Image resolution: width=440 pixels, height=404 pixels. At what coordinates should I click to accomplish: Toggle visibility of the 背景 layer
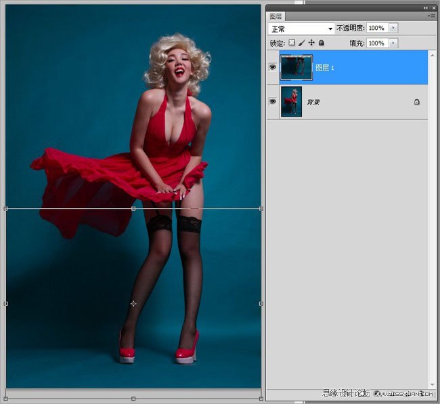[x=273, y=101]
